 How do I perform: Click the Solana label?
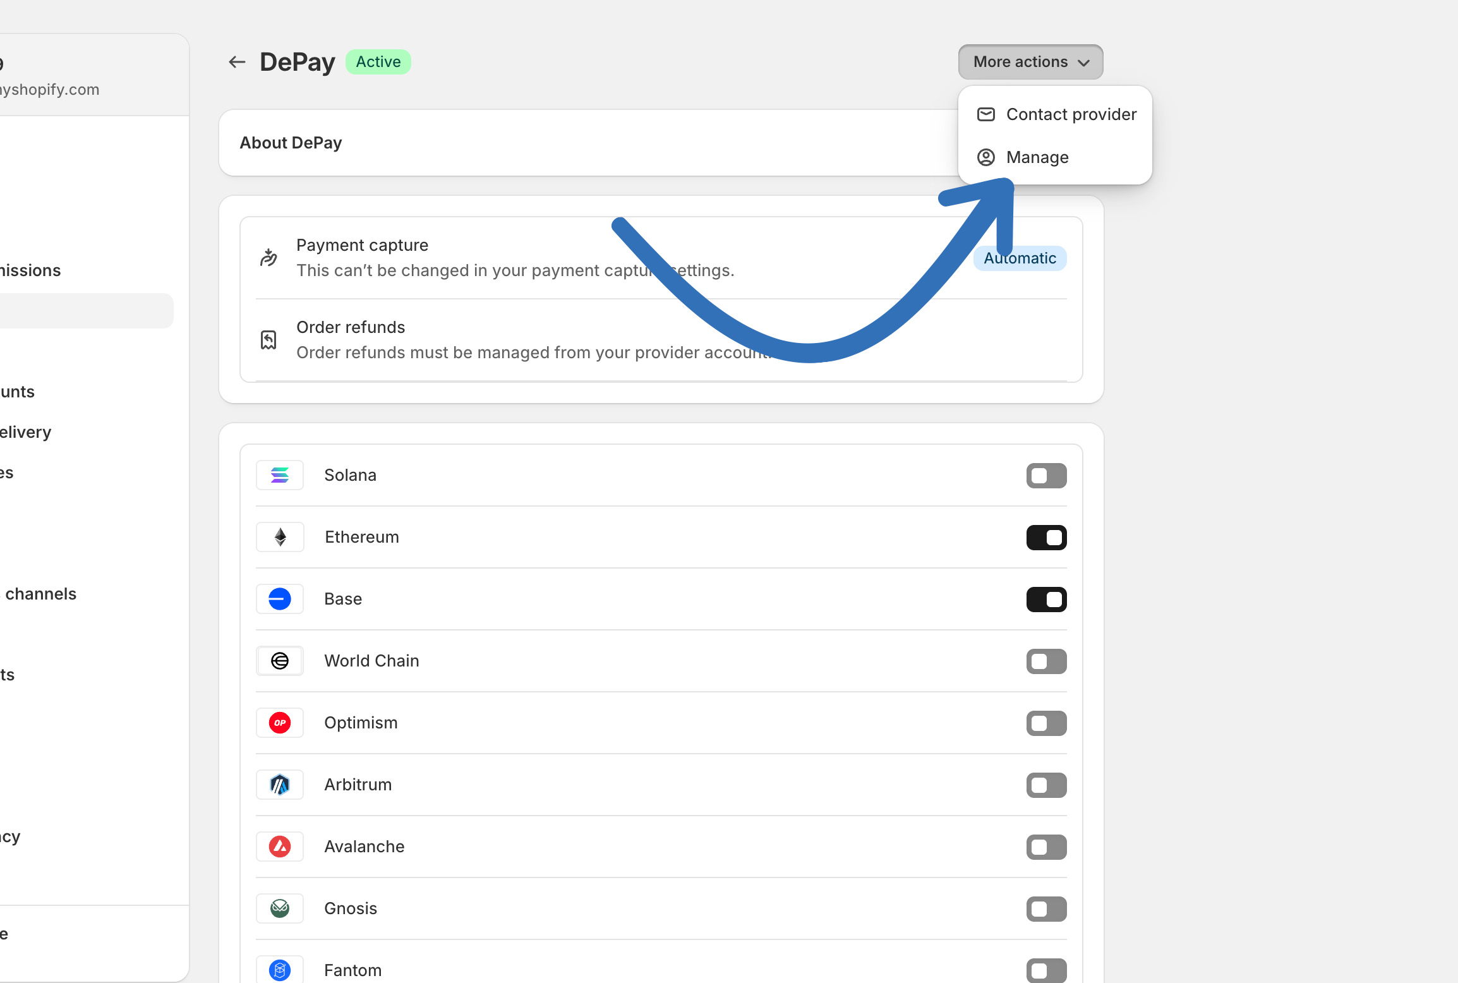[351, 475]
